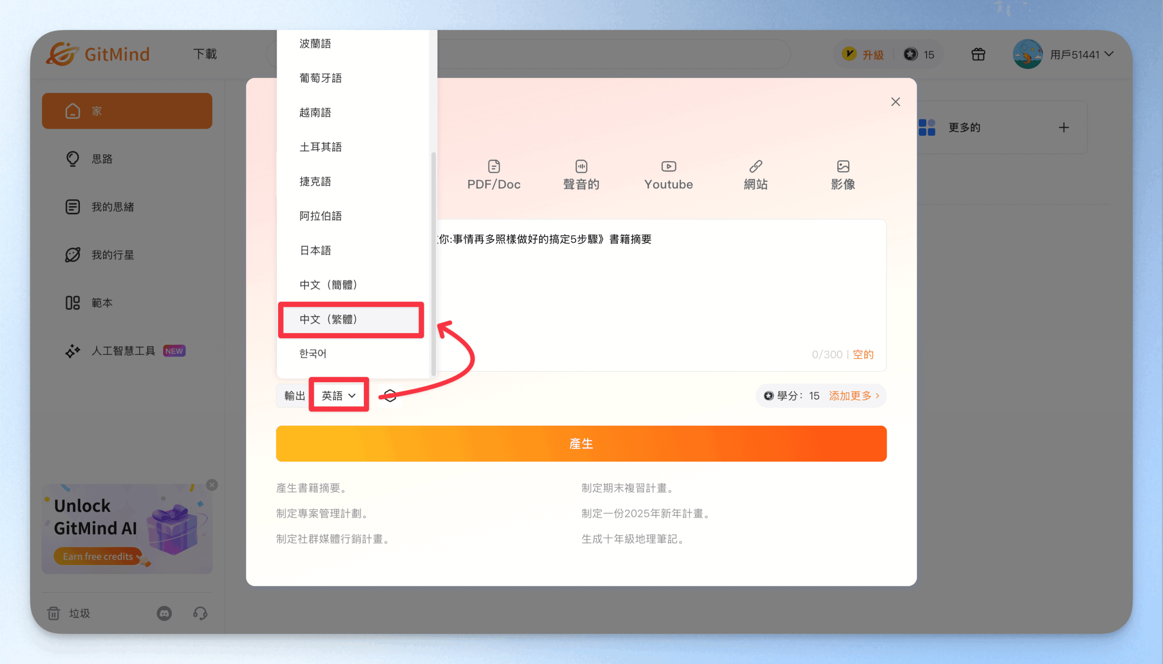Click the hexagon icon beside output language

tap(390, 395)
